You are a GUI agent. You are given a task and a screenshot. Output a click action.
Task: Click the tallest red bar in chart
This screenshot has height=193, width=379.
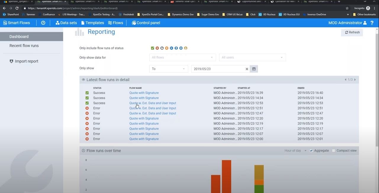coord(226,176)
